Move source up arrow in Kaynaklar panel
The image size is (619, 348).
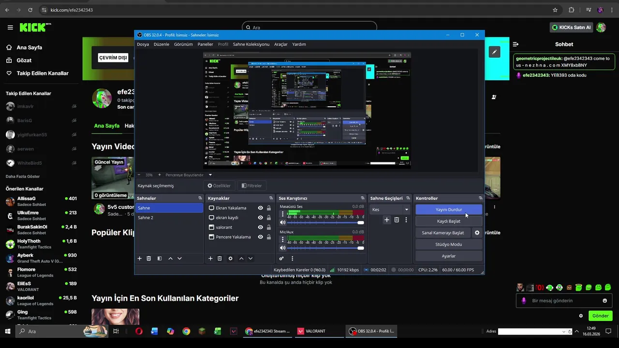[241, 259]
